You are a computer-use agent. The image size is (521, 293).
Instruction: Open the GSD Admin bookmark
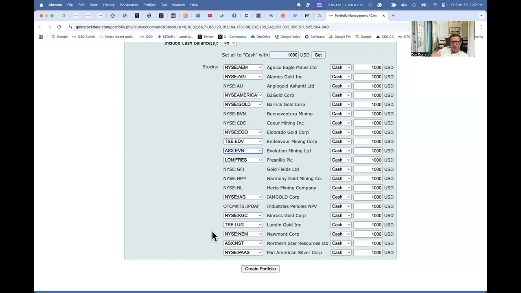[x=83, y=37]
